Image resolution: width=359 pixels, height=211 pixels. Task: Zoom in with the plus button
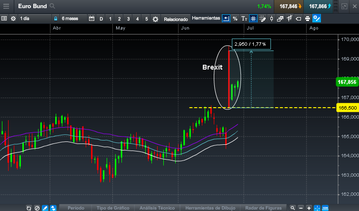[x=309, y=208]
